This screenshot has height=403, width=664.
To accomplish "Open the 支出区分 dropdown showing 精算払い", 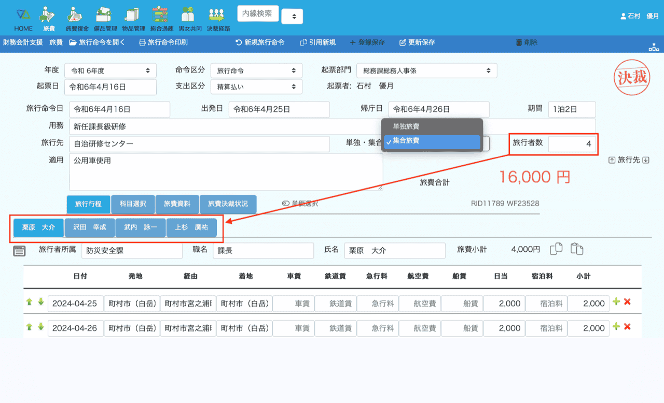I will 256,87.
